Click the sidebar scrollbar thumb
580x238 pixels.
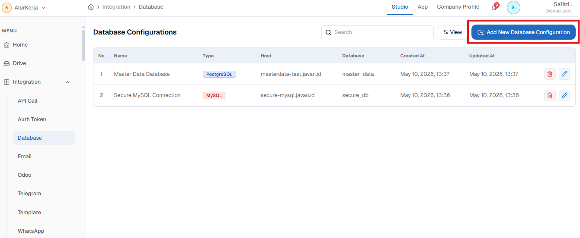(x=83, y=45)
